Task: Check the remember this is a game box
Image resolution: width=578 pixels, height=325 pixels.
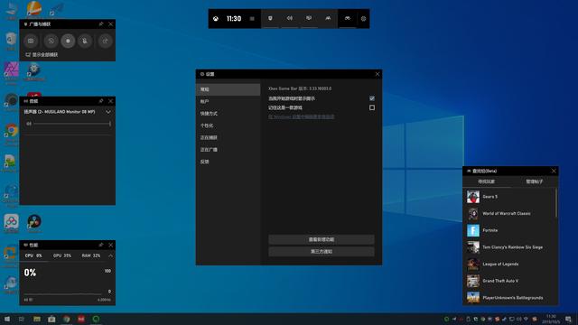Action: point(372,107)
